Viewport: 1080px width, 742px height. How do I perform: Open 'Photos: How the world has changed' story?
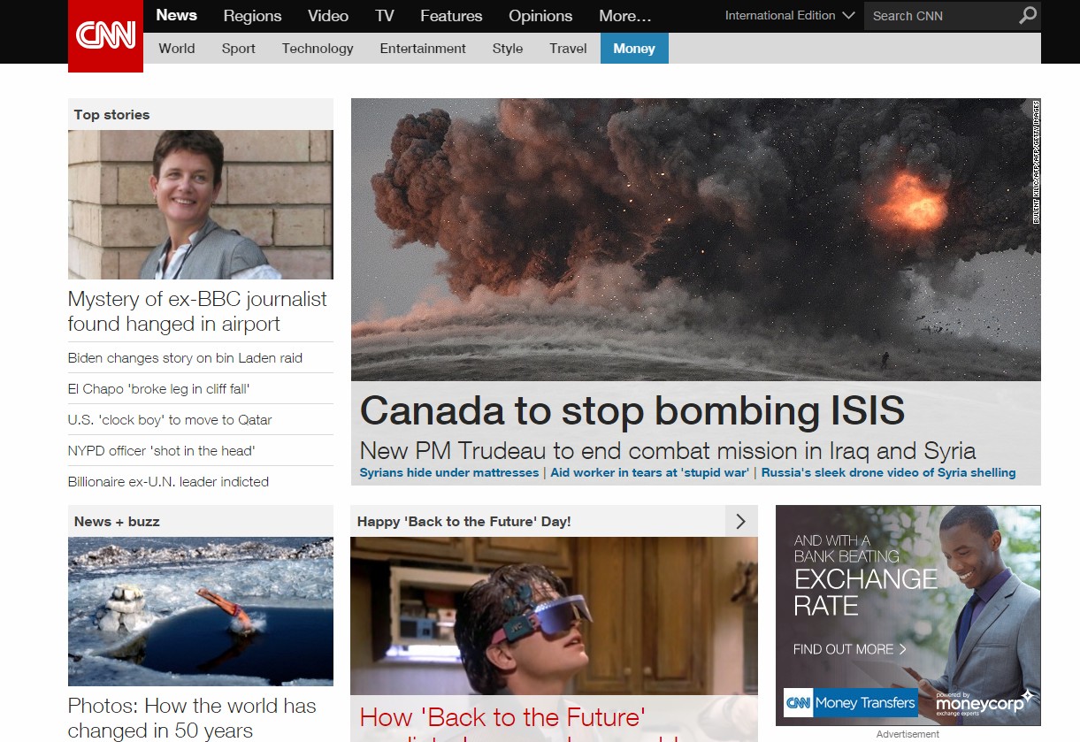pos(192,718)
